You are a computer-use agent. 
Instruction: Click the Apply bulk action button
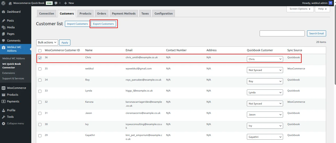pos(65,42)
